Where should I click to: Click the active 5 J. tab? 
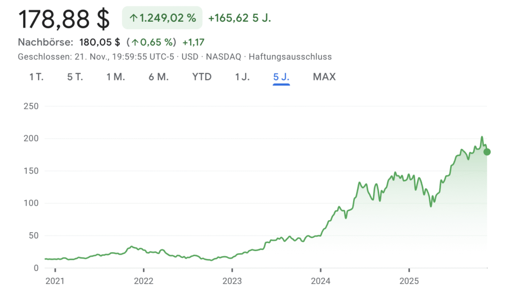click(281, 77)
